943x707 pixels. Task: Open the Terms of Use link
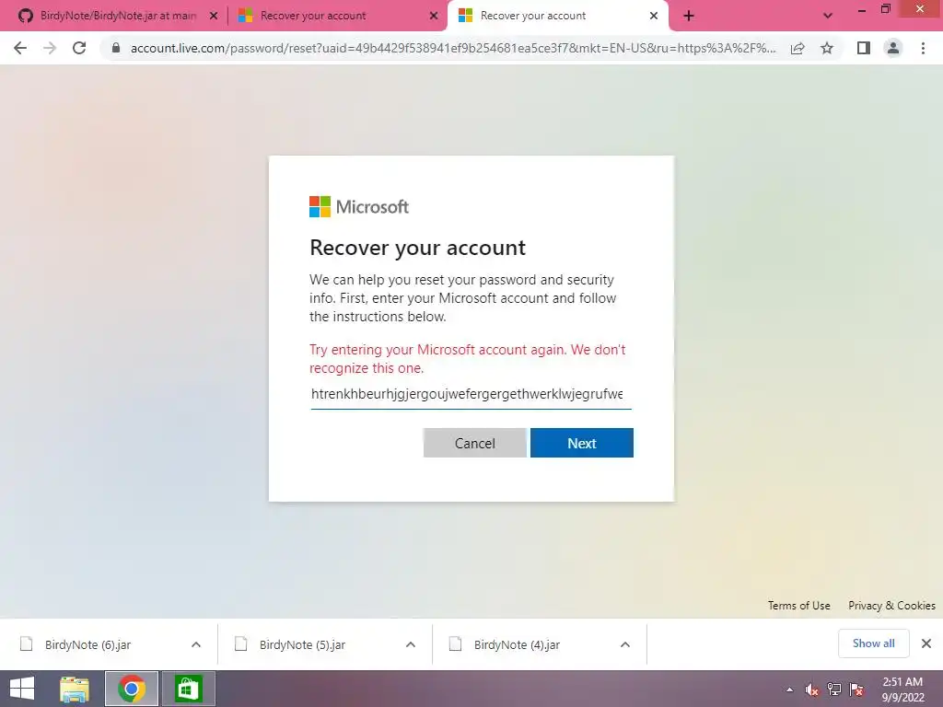pyautogui.click(x=798, y=606)
